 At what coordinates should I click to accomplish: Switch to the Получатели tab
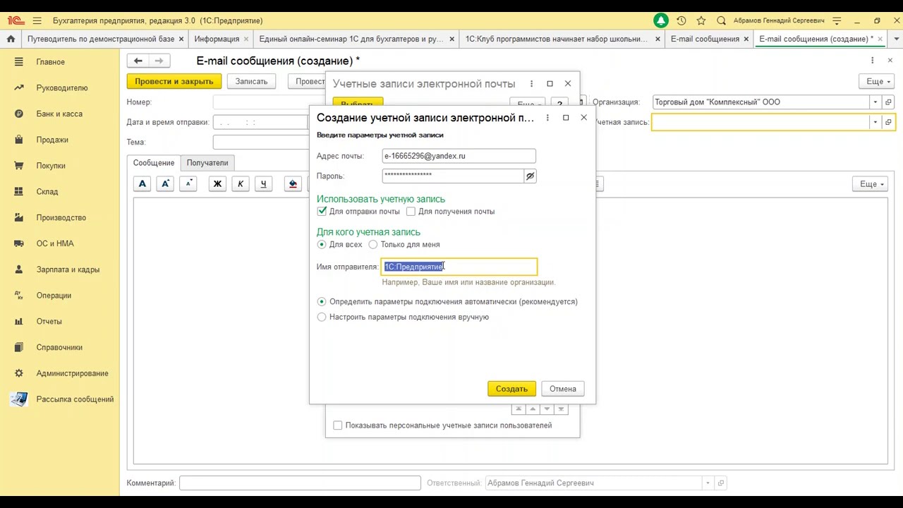(207, 163)
